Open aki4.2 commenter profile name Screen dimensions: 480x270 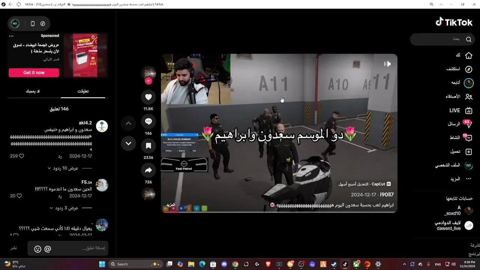tap(85, 123)
